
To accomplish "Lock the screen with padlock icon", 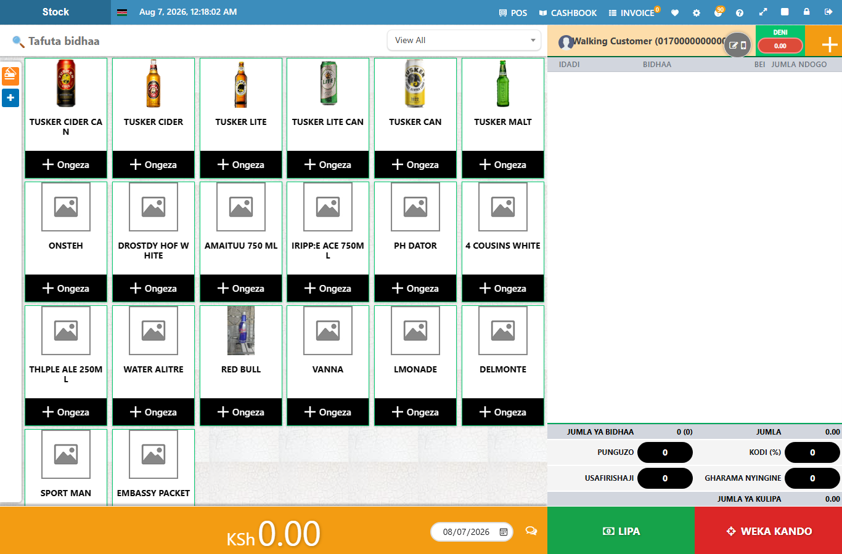I will coord(806,12).
